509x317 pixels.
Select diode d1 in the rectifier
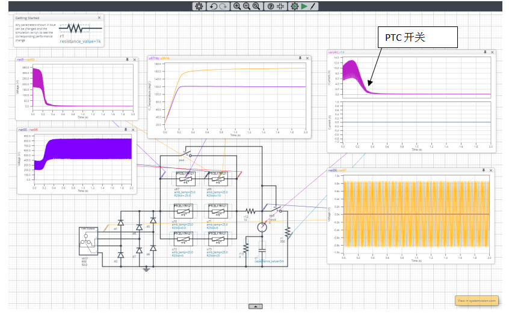coord(121,223)
